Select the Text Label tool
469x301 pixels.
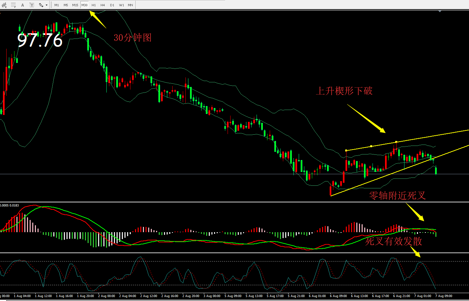(x=32, y=5)
